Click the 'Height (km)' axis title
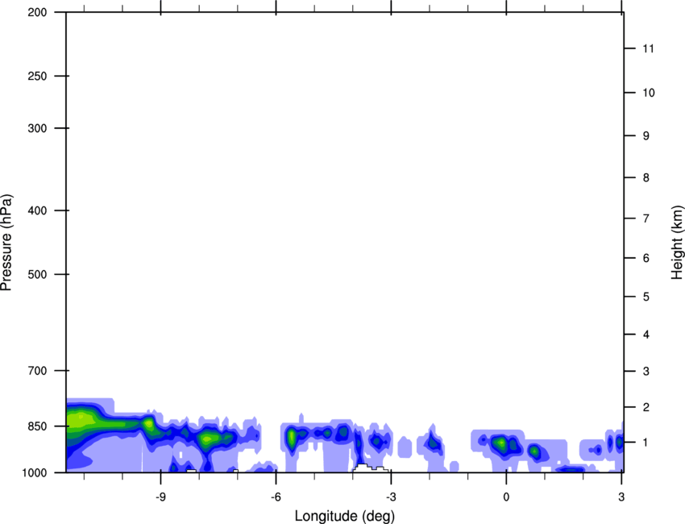This screenshot has width=685, height=524. click(x=677, y=243)
